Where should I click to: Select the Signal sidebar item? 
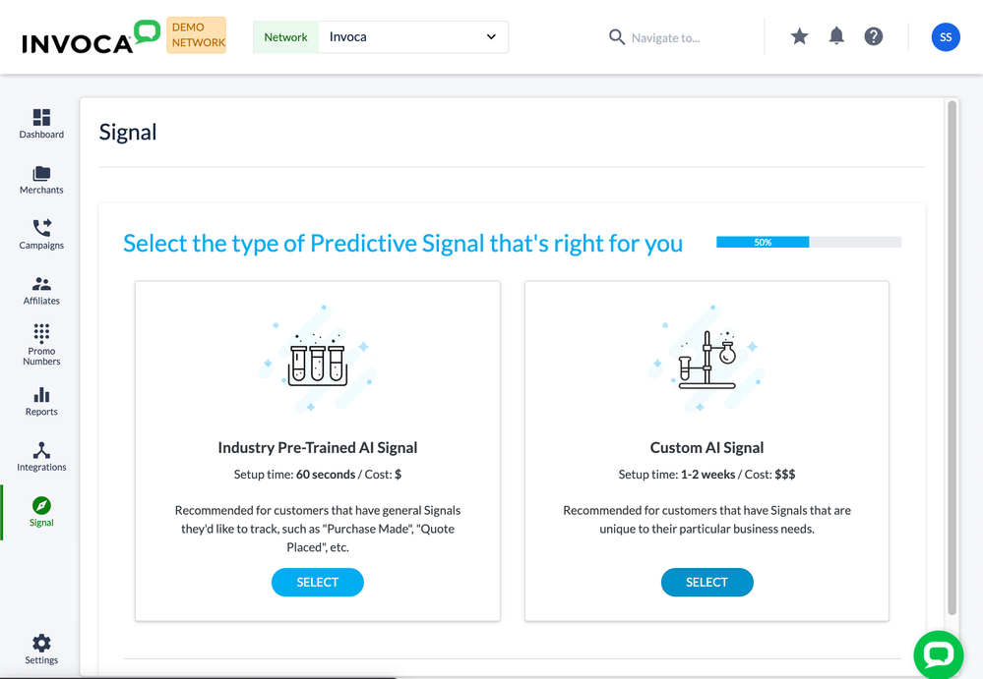point(41,511)
